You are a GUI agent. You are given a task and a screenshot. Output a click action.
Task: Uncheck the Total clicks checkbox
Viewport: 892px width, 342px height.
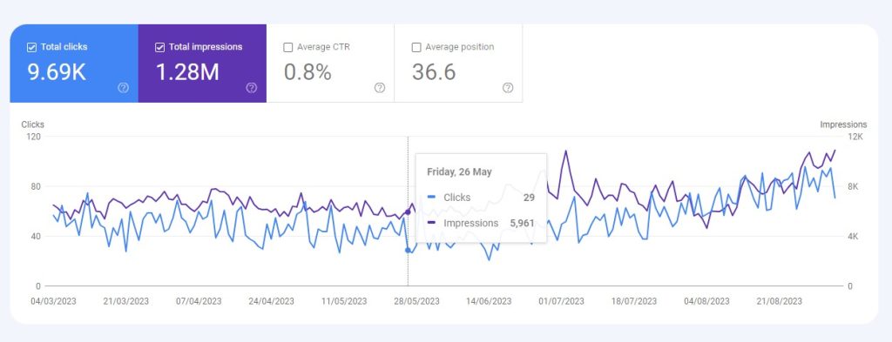32,47
